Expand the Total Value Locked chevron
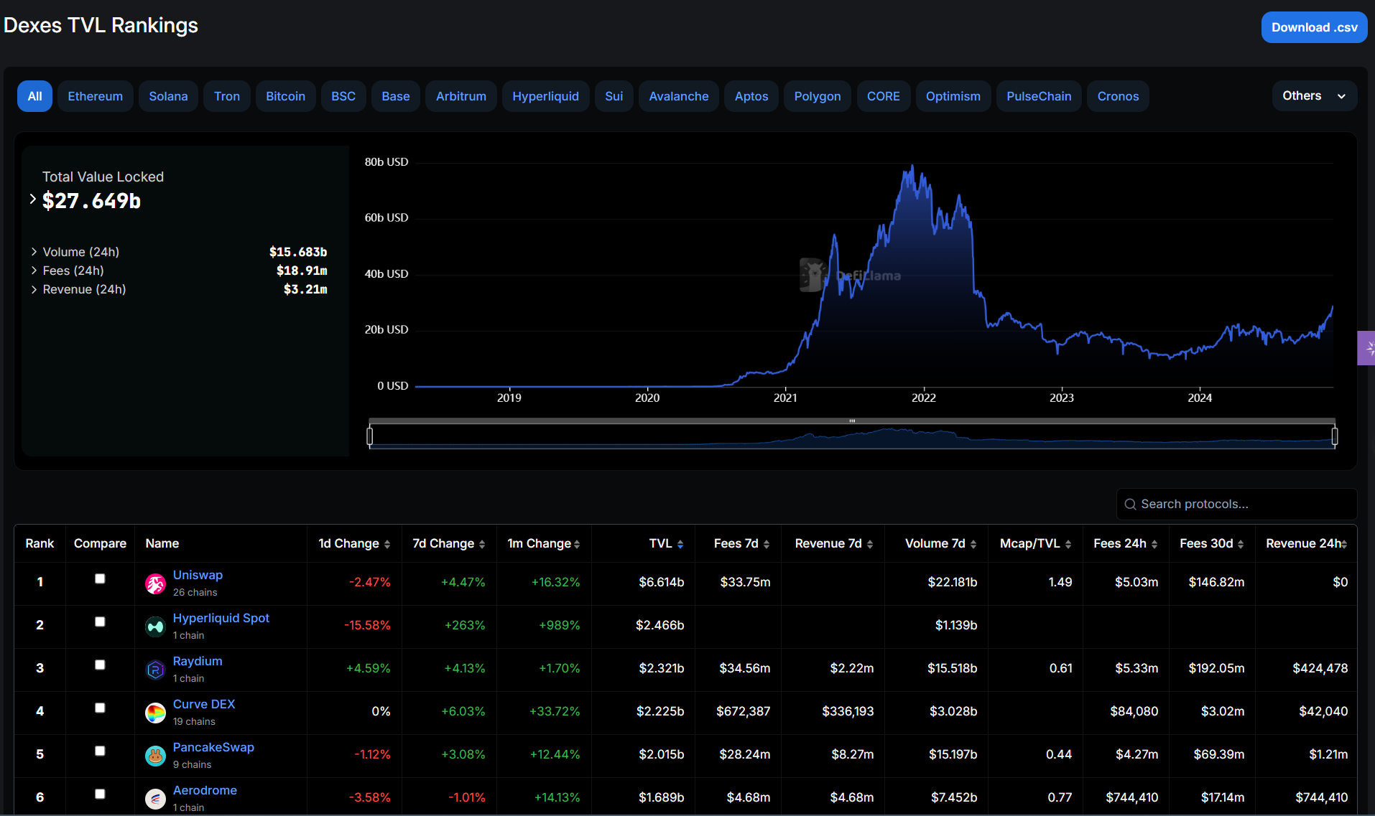This screenshot has width=1375, height=816. pyautogui.click(x=33, y=200)
